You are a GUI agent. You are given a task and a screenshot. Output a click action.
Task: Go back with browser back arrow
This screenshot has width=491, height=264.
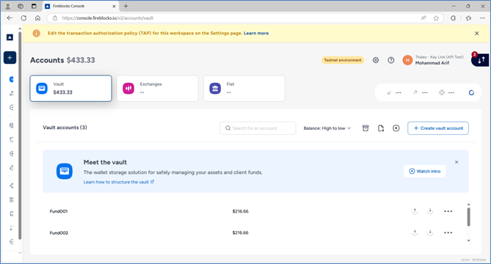10,18
